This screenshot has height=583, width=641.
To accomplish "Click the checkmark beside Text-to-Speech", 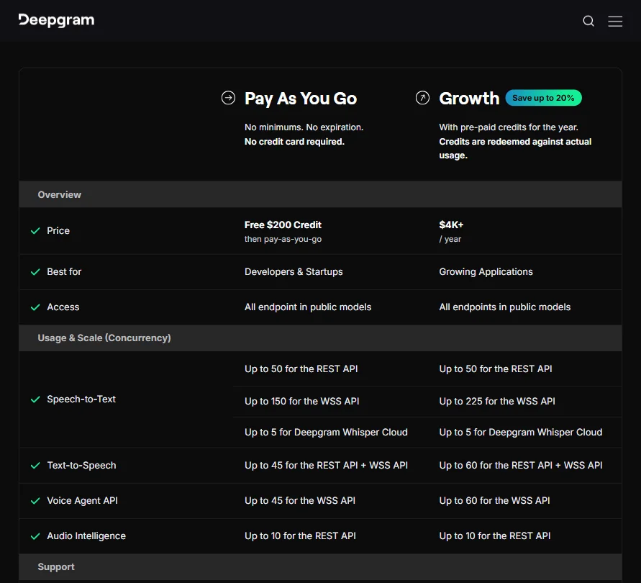I will [x=35, y=465].
